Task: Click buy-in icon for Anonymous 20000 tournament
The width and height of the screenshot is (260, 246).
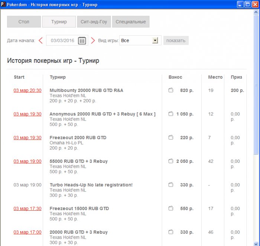Action: (x=171, y=114)
